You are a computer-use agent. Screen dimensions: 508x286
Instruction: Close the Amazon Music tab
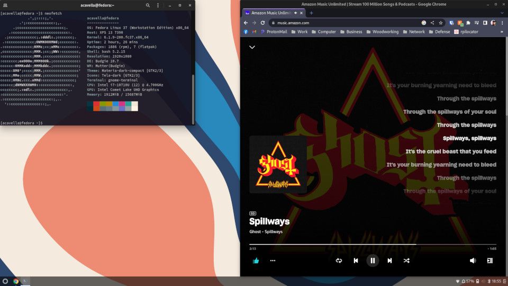coord(301,13)
